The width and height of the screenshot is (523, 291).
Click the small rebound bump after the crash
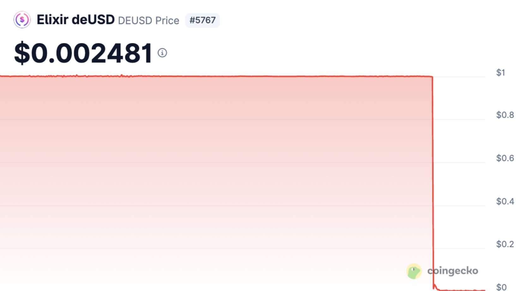click(x=435, y=286)
